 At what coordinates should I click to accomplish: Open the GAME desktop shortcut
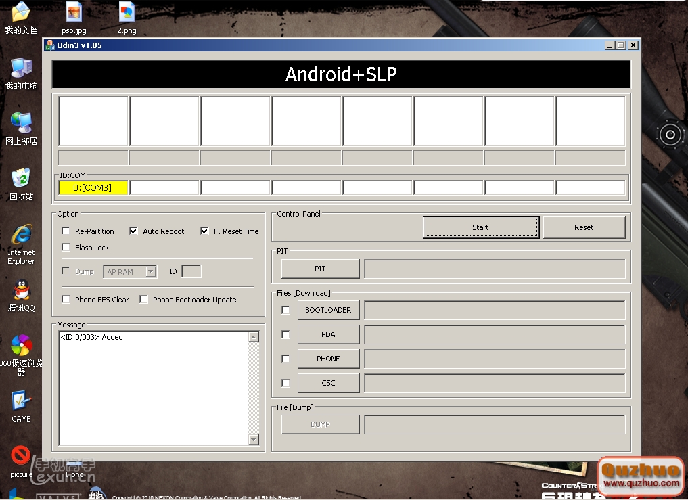tap(21, 401)
